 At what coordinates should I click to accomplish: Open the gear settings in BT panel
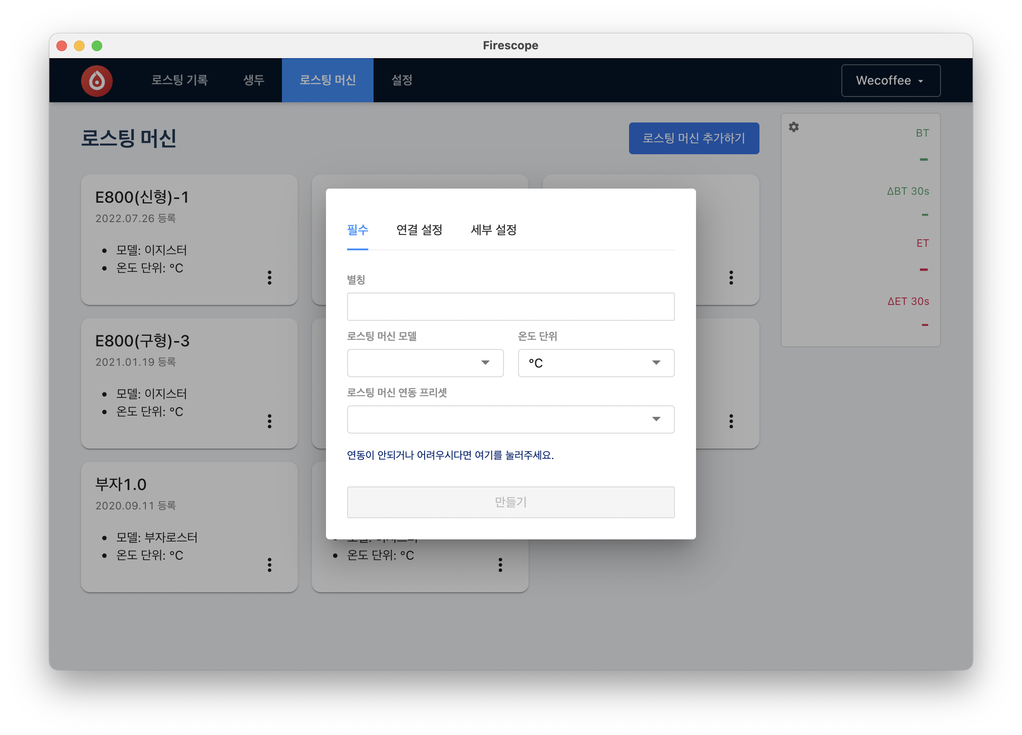pyautogui.click(x=793, y=127)
